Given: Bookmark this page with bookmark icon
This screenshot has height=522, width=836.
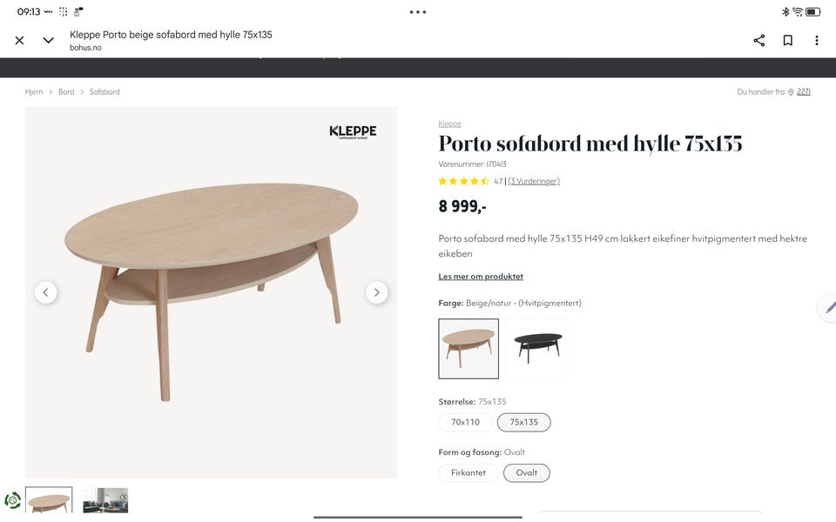Looking at the screenshot, I should pos(787,41).
